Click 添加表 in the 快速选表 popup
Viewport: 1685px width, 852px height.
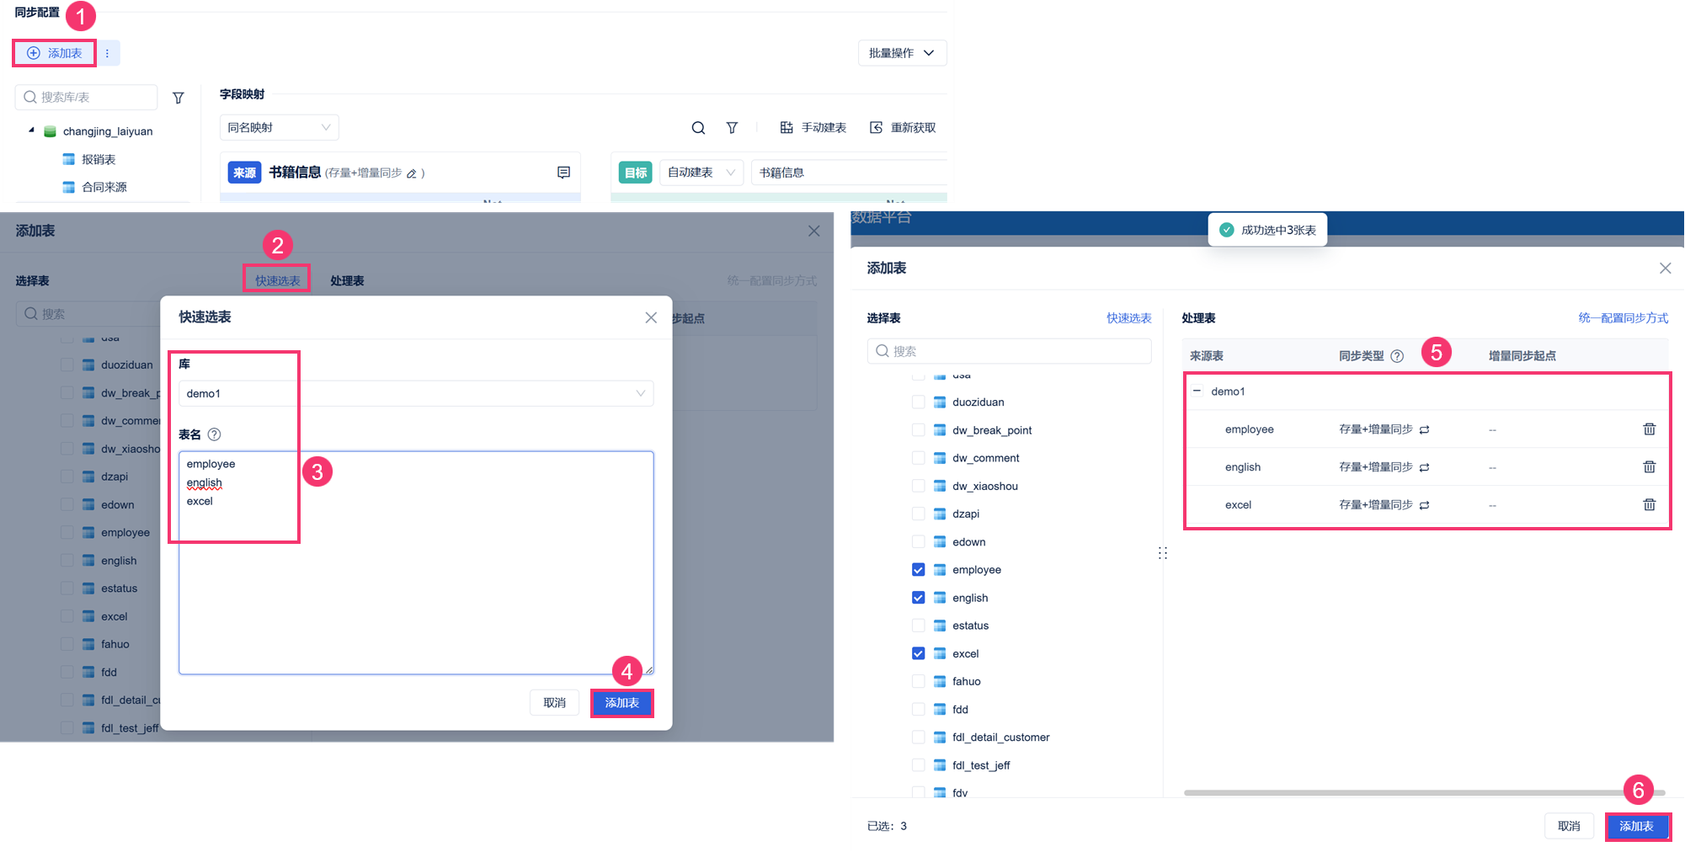(x=622, y=703)
